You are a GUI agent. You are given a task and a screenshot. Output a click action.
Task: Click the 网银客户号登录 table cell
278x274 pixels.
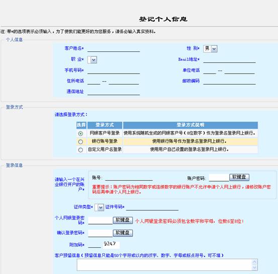pyautogui.click(x=105, y=133)
